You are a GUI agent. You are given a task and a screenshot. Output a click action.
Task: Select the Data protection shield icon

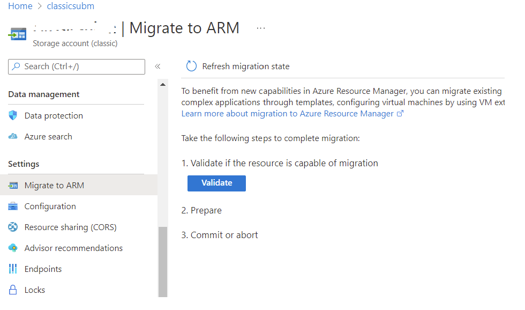click(13, 115)
